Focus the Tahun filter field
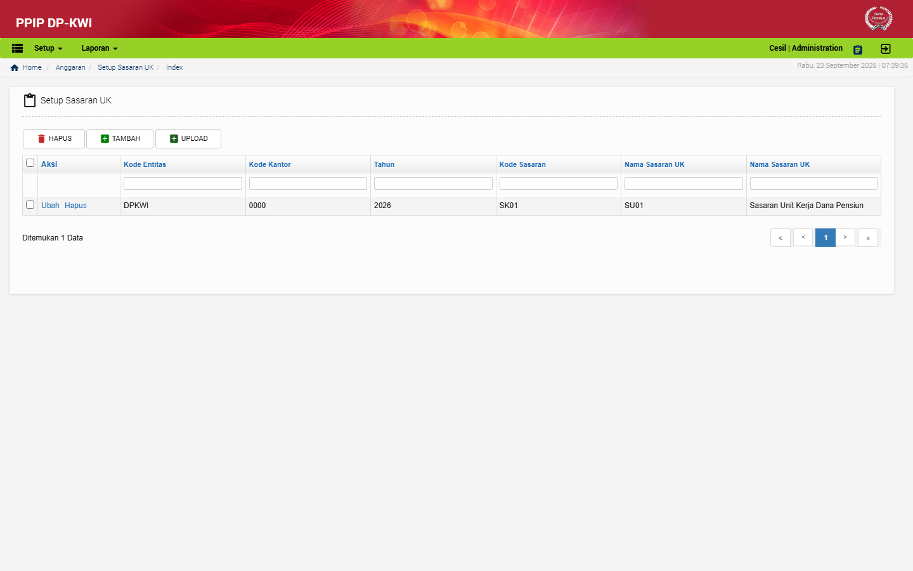The width and height of the screenshot is (913, 571). 433,183
